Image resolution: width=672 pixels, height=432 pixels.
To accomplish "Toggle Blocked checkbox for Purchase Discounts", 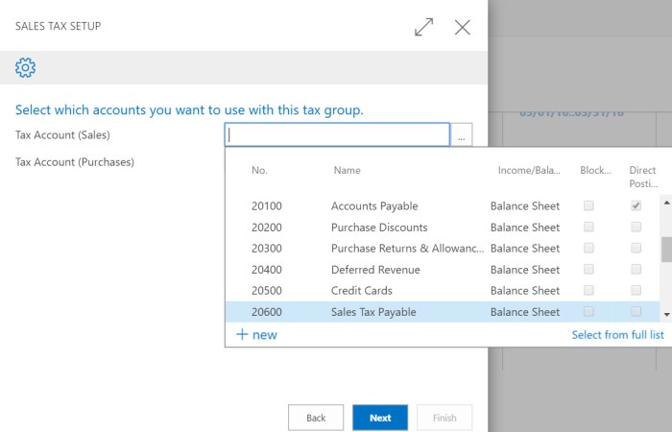I will point(588,228).
